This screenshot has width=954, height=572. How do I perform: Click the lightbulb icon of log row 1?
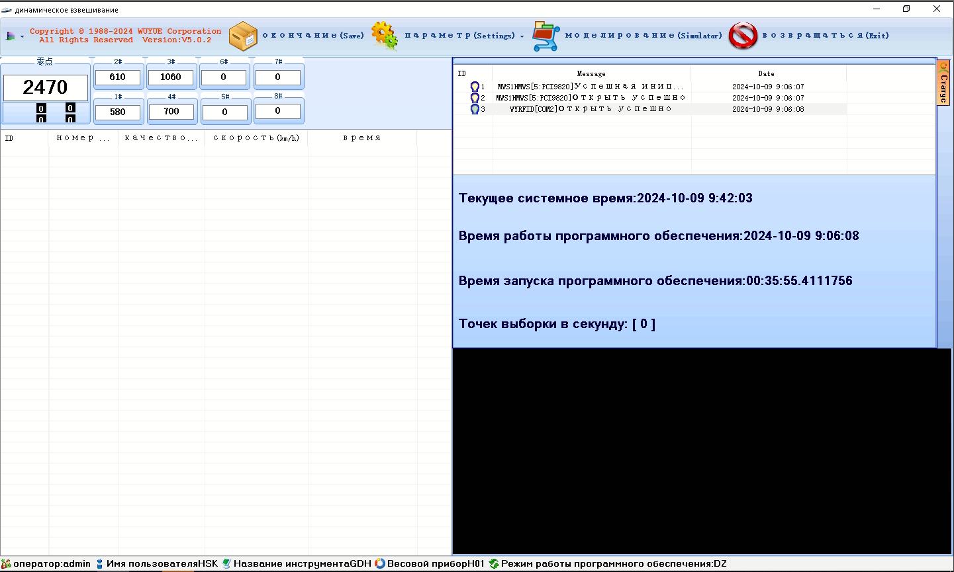475,87
